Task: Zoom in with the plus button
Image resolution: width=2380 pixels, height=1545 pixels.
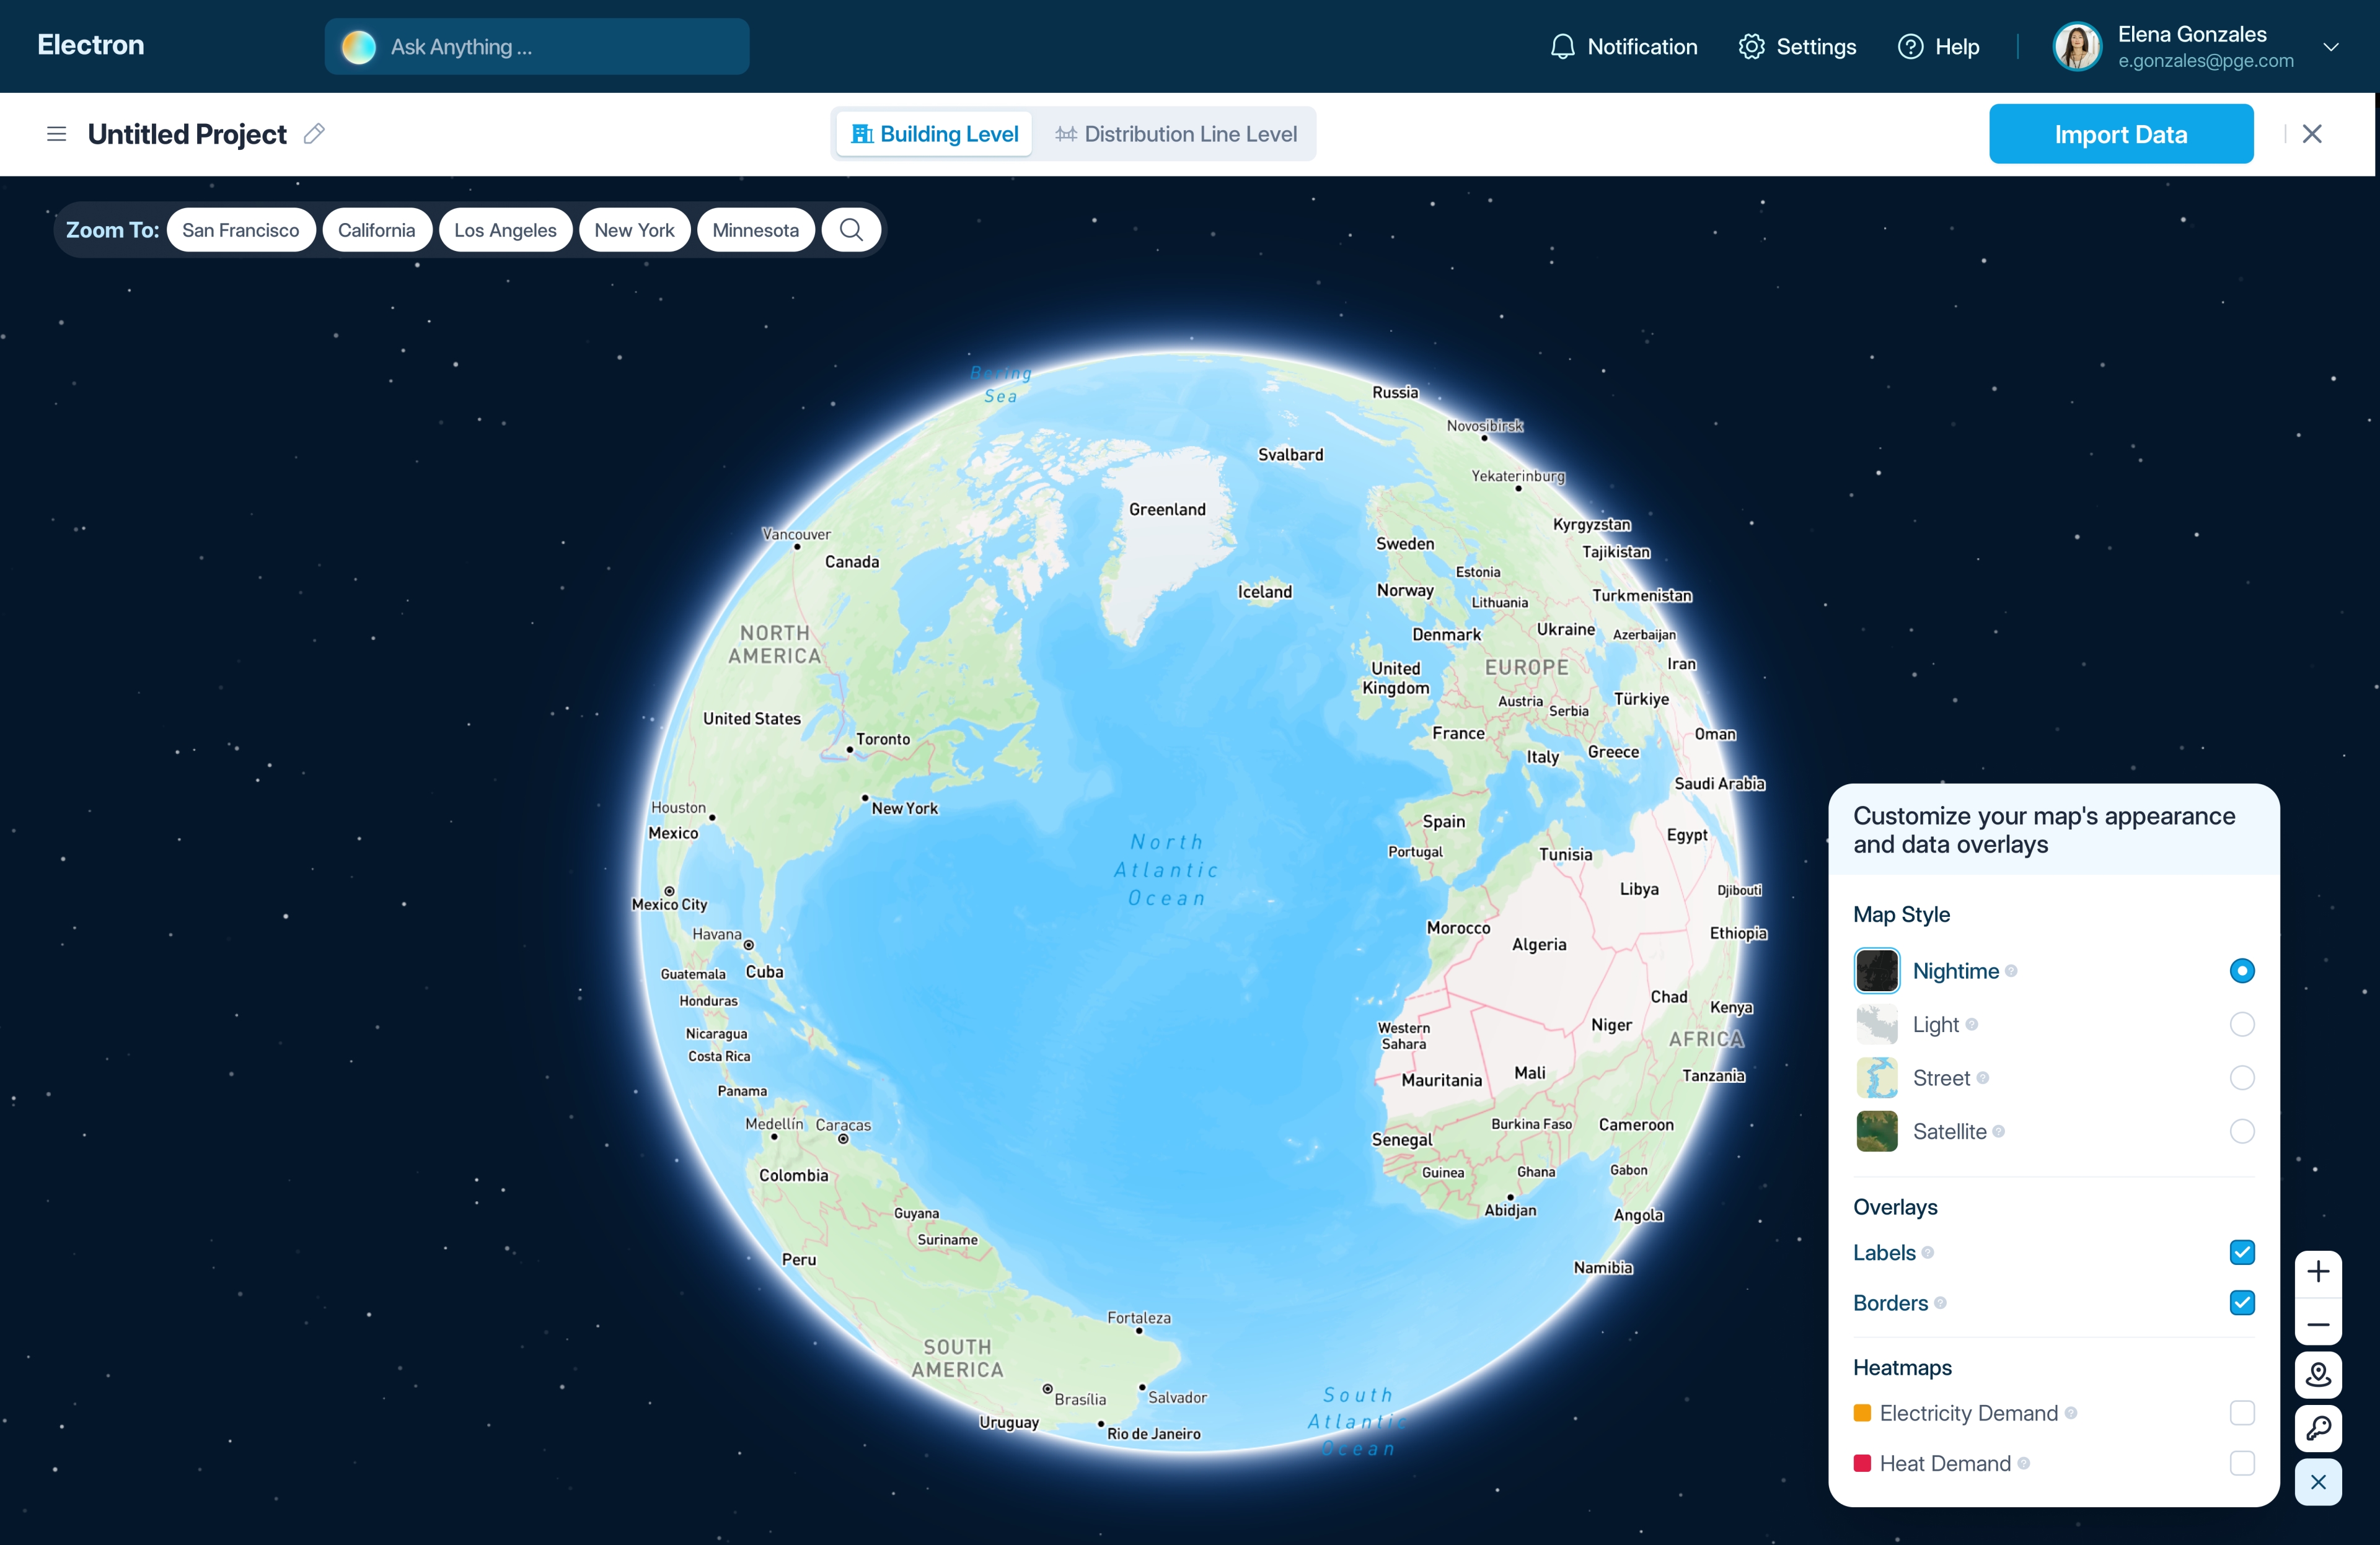Action: pyautogui.click(x=2318, y=1272)
